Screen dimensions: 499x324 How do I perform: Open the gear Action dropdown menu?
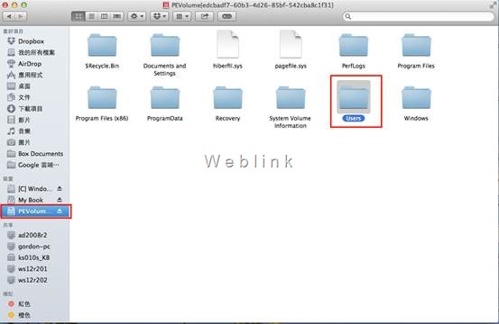pos(137,16)
